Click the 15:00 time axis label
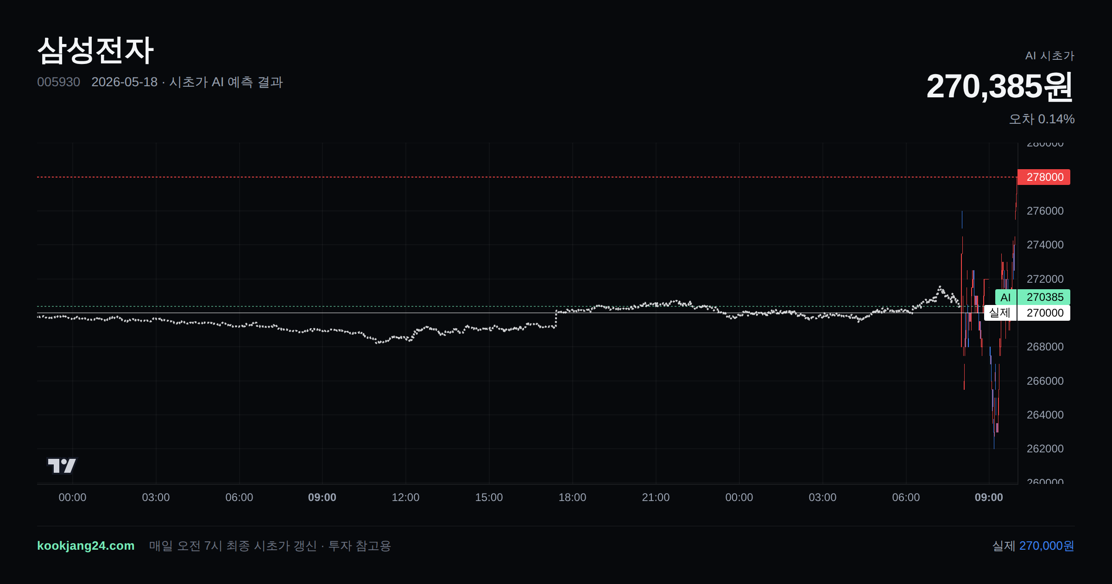 pos(489,497)
